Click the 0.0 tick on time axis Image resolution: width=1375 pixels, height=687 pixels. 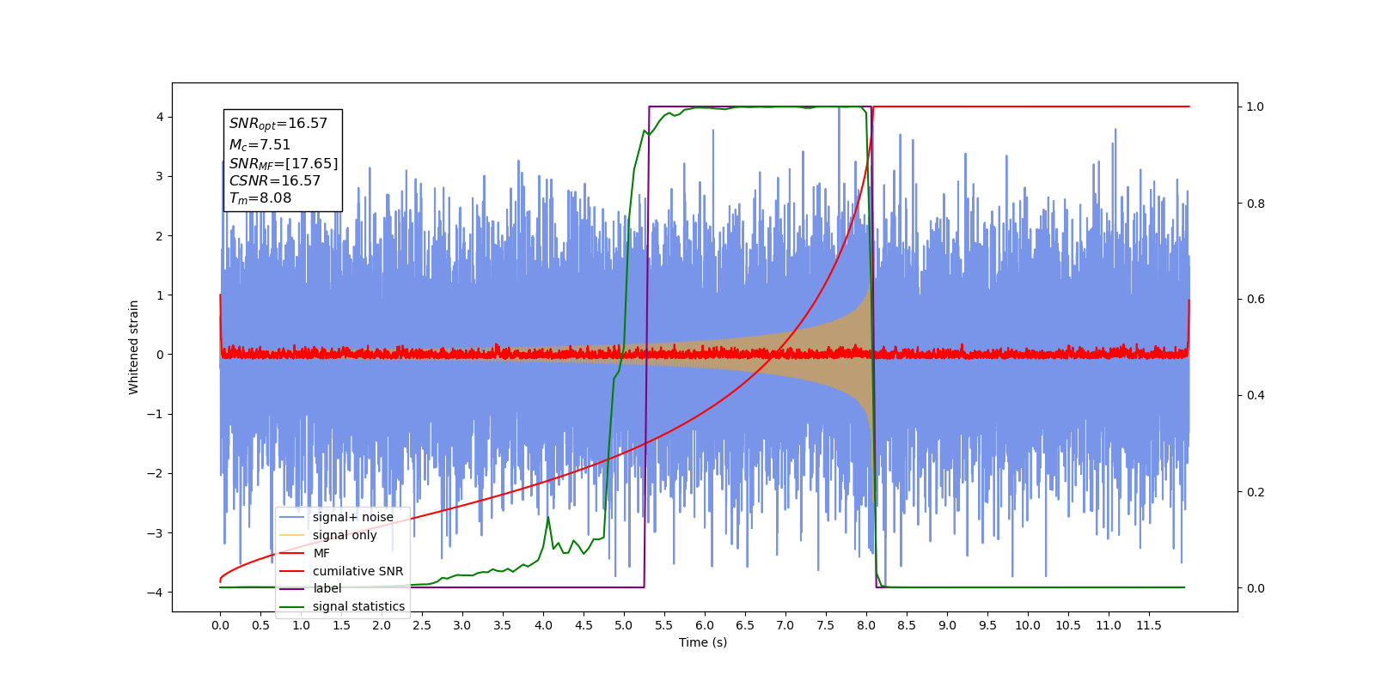220,625
